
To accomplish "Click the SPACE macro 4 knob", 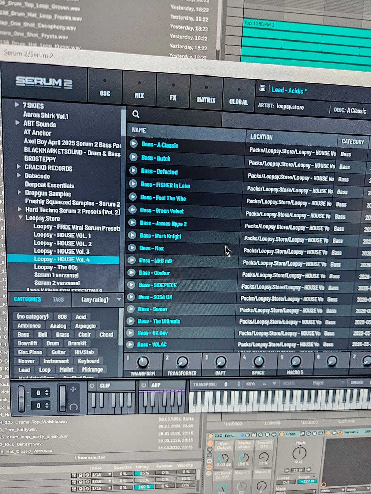I will tap(258, 361).
